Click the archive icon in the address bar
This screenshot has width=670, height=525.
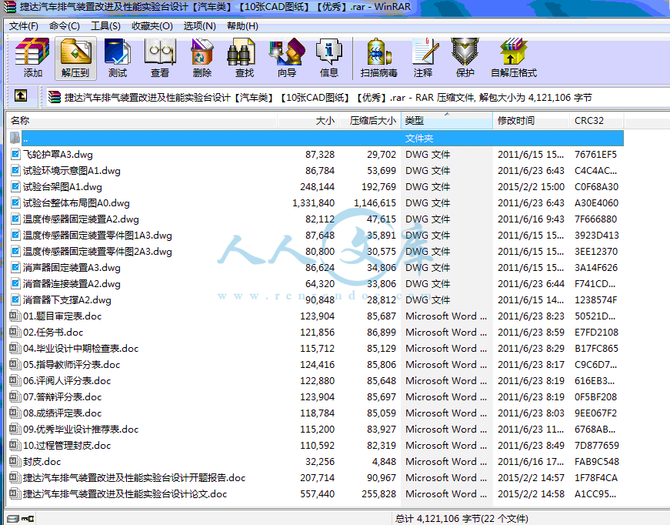[55, 97]
